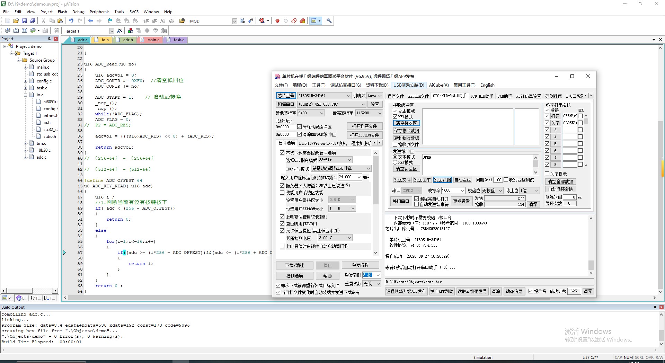
Task: Click the Save All icon
Action: [x=33, y=21]
